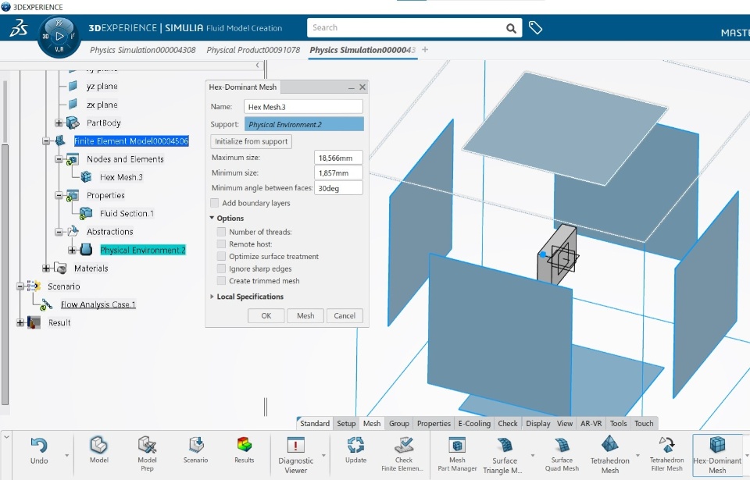
Task: Click OK in Hex-Dominant Mesh dialog
Action: (x=266, y=315)
